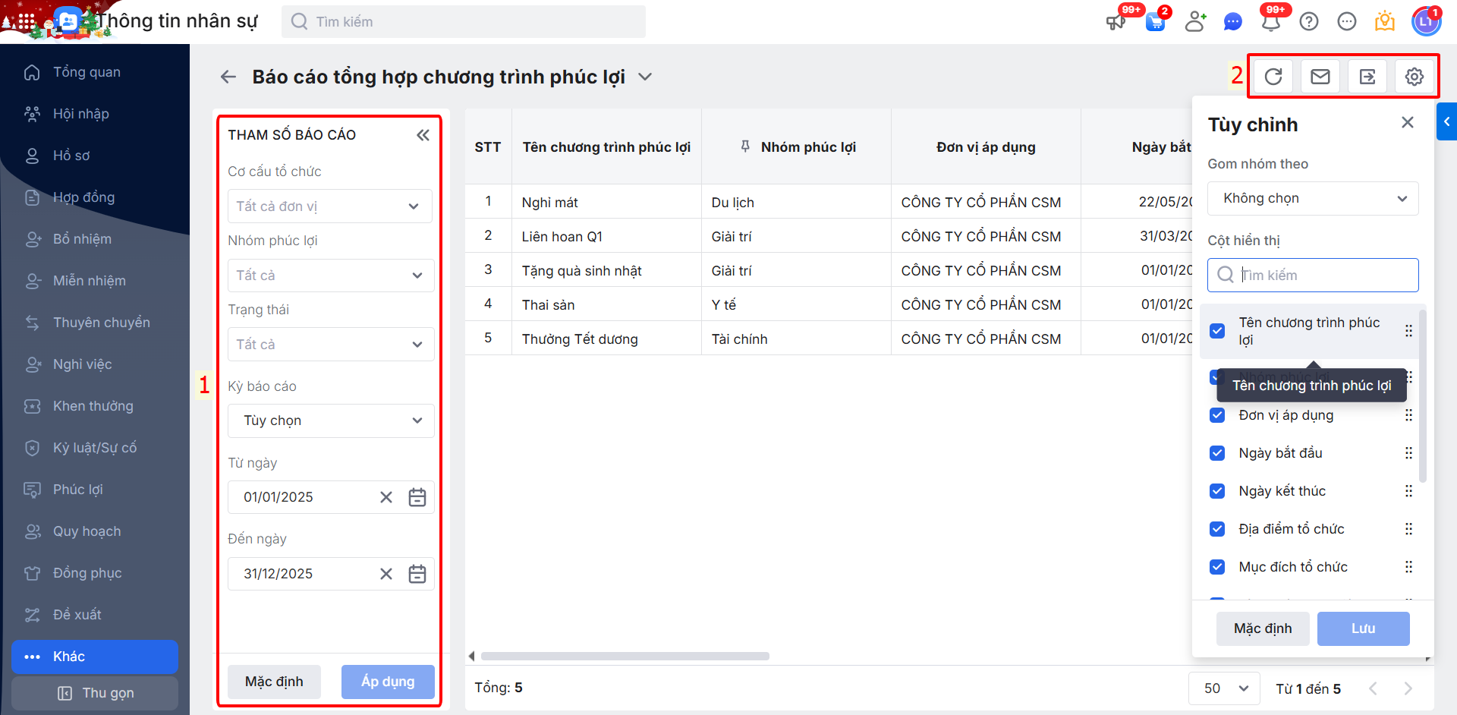Open the page size 50 dropdown
Viewport: 1457px width, 715px height.
click(x=1225, y=688)
